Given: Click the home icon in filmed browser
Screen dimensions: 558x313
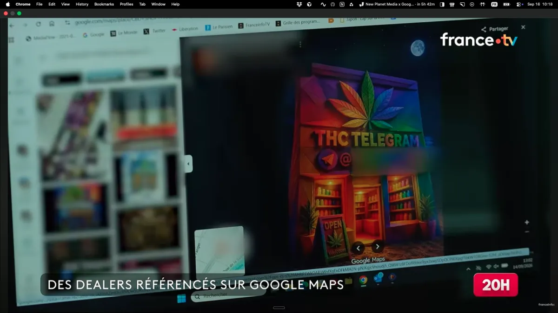Looking at the screenshot, I should pos(52,24).
